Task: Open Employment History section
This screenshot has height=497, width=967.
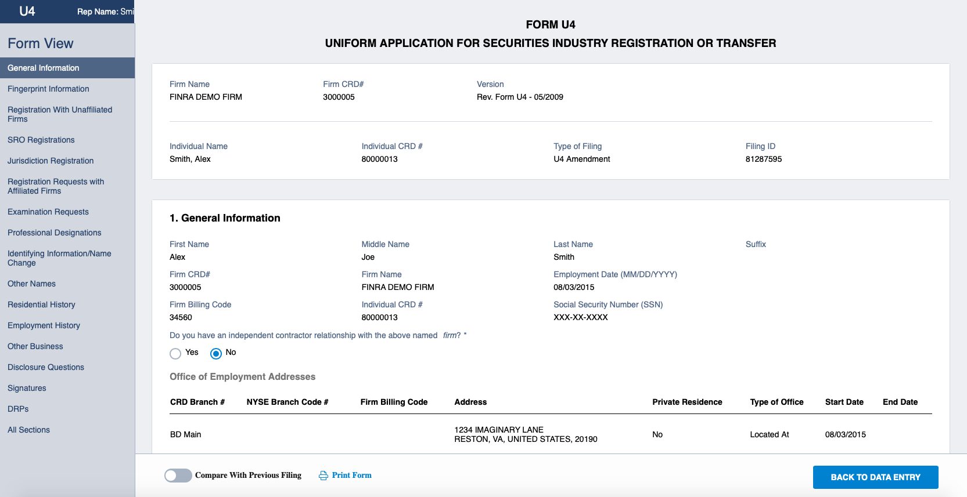Action: coord(44,325)
